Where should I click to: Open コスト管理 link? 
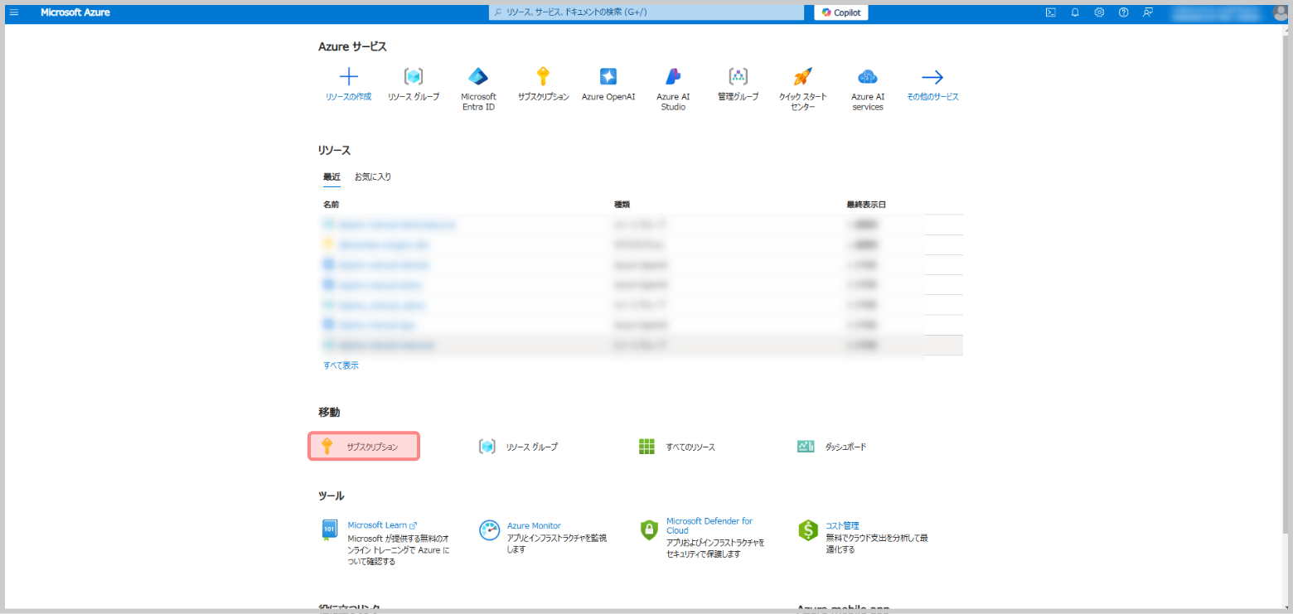tap(842, 525)
